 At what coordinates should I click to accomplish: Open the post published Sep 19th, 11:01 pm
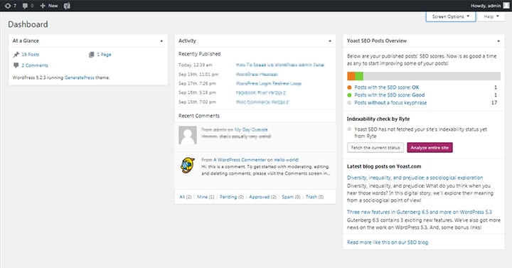(257, 75)
